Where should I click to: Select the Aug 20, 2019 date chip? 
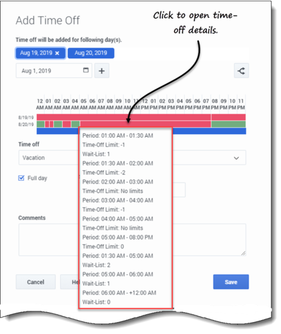pos(91,53)
